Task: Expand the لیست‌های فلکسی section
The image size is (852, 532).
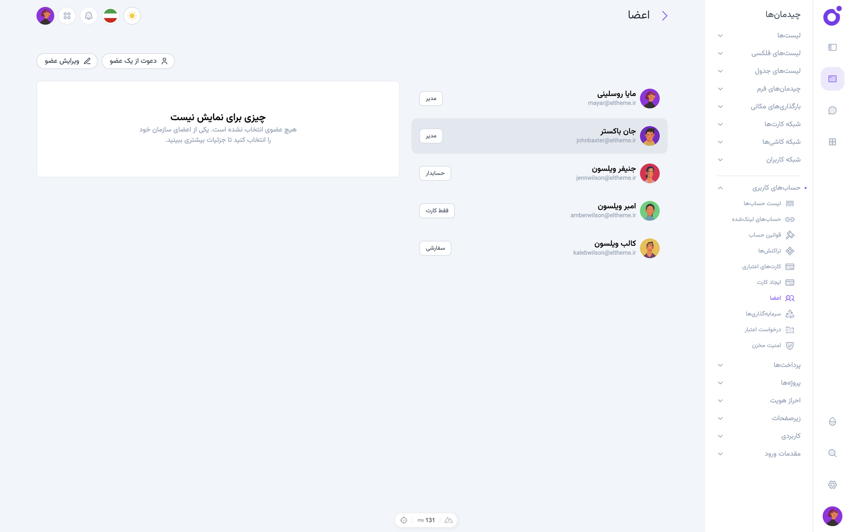Action: [720, 53]
